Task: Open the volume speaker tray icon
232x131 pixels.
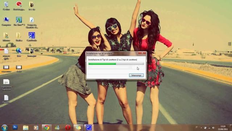Action: pos(214,128)
